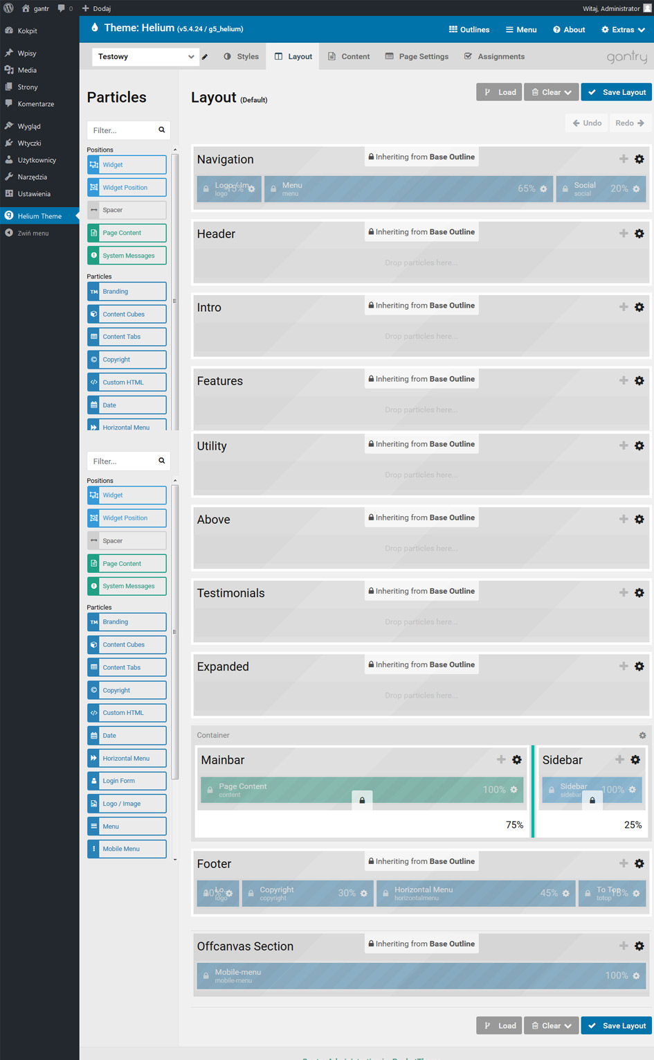
Task: Go to Kokpit in WordPress sidebar
Action: click(x=39, y=31)
